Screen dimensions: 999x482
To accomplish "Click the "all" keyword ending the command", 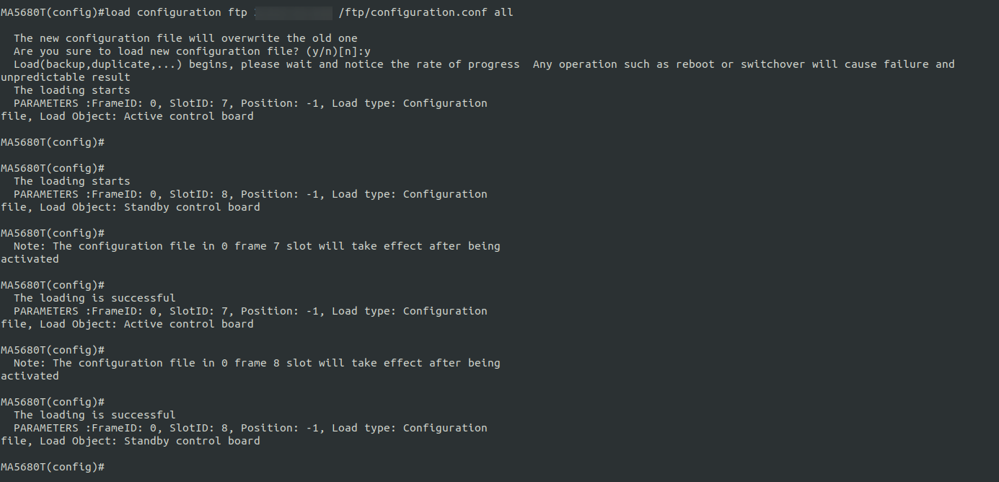I will 503,12.
